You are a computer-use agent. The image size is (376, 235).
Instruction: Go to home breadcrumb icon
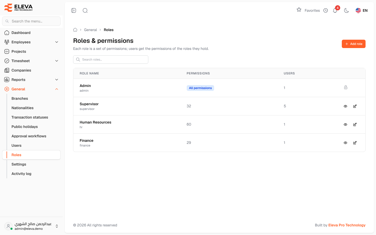75,30
